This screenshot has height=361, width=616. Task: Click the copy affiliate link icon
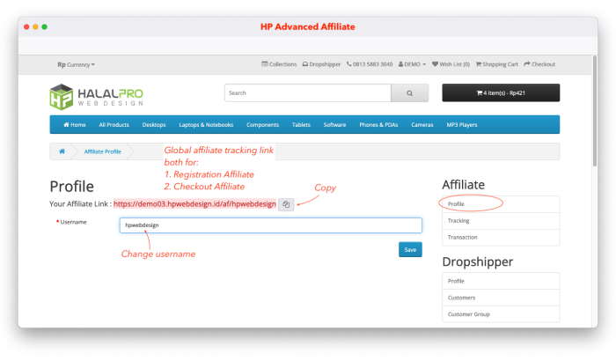coord(286,204)
